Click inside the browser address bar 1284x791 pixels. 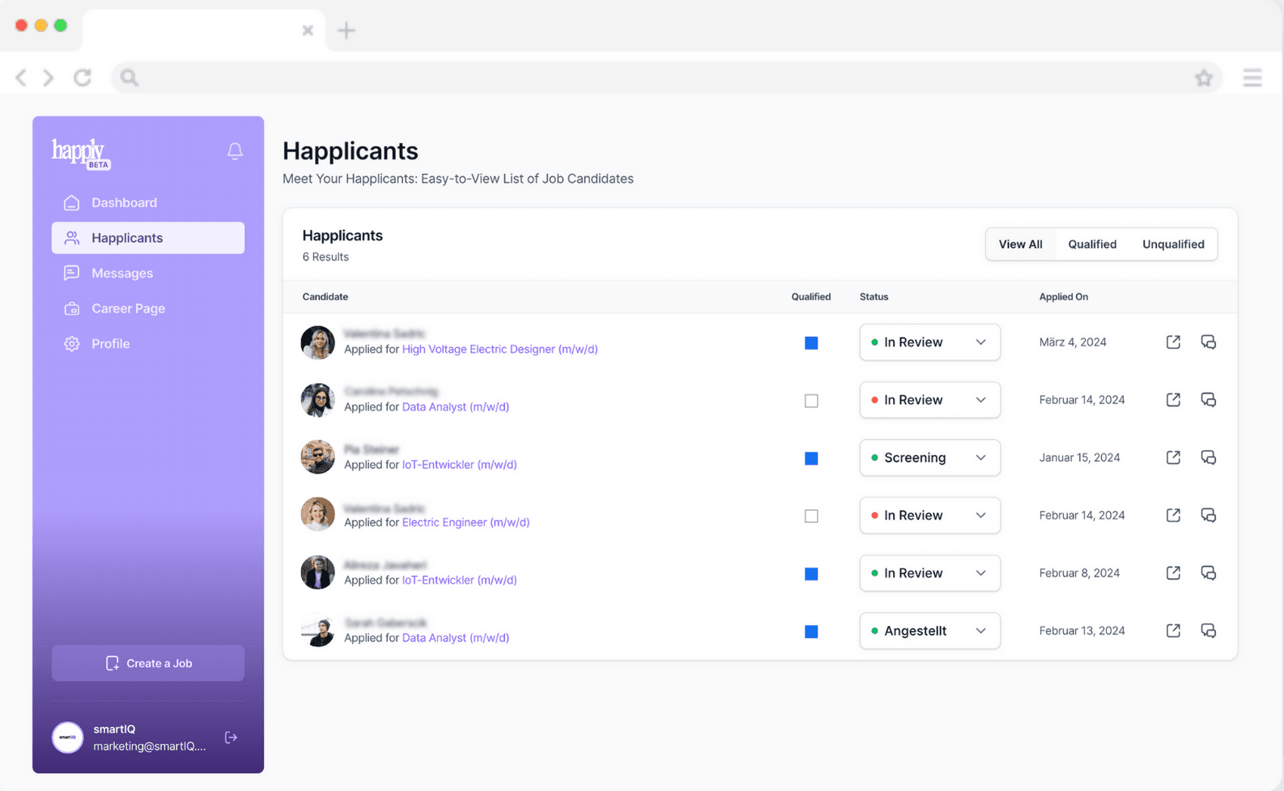point(648,78)
